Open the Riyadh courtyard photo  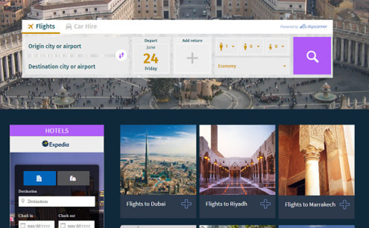pos(237,160)
